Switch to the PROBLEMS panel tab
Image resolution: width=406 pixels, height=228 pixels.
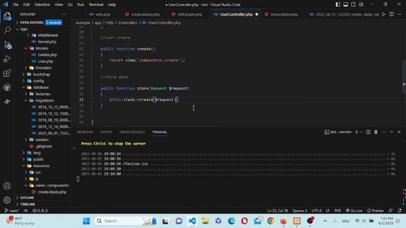(x=85, y=132)
